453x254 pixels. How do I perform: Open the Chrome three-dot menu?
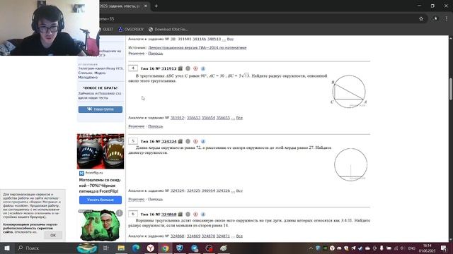[447, 18]
